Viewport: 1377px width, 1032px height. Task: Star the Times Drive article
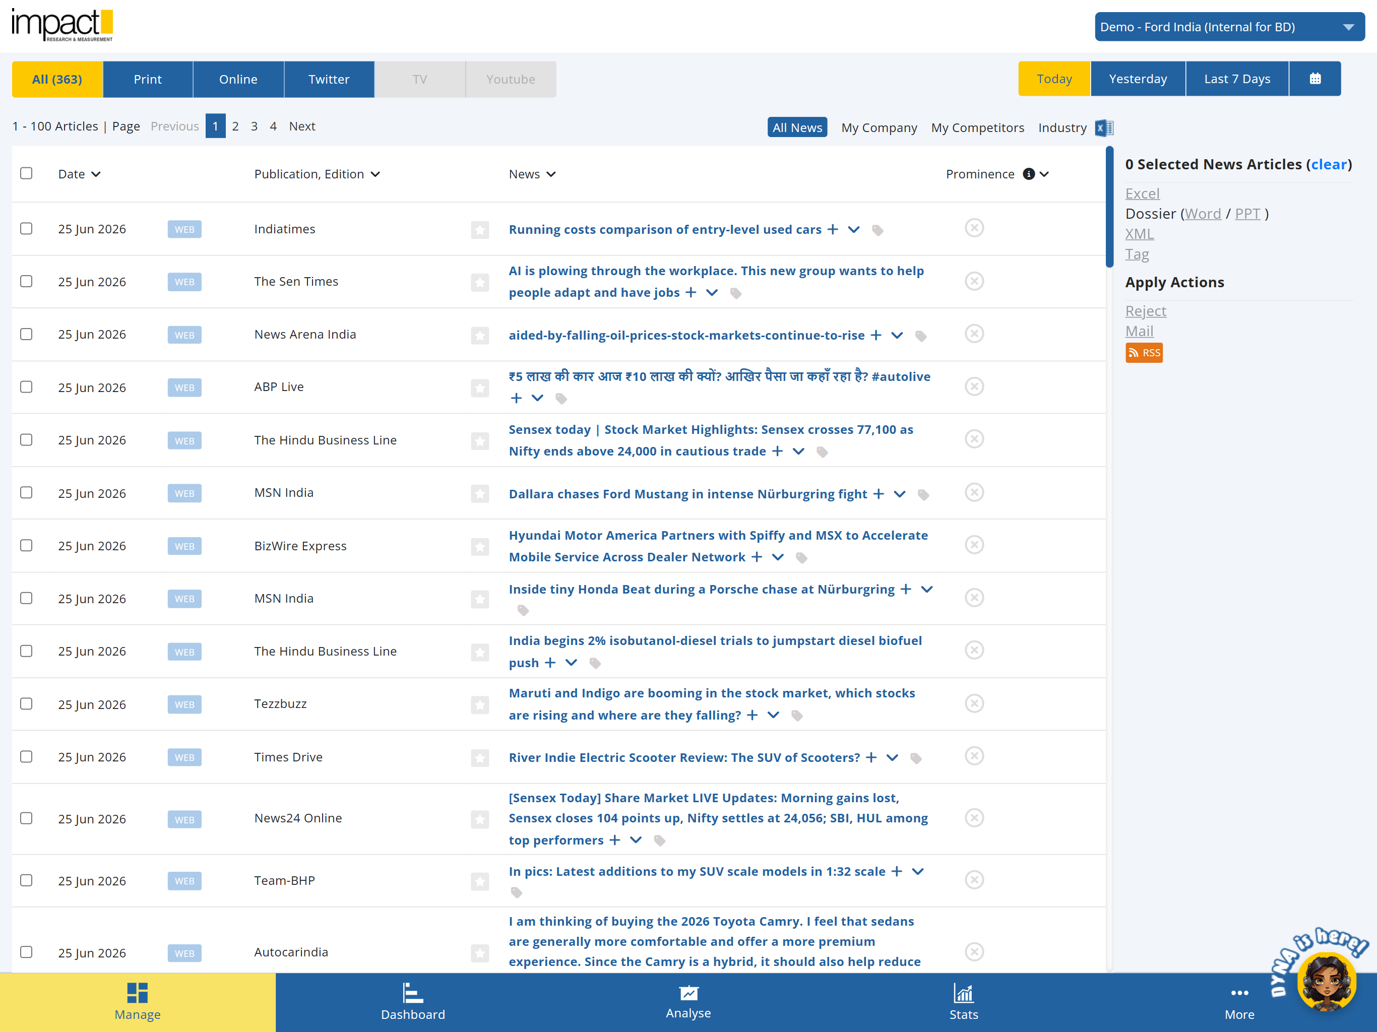479,757
